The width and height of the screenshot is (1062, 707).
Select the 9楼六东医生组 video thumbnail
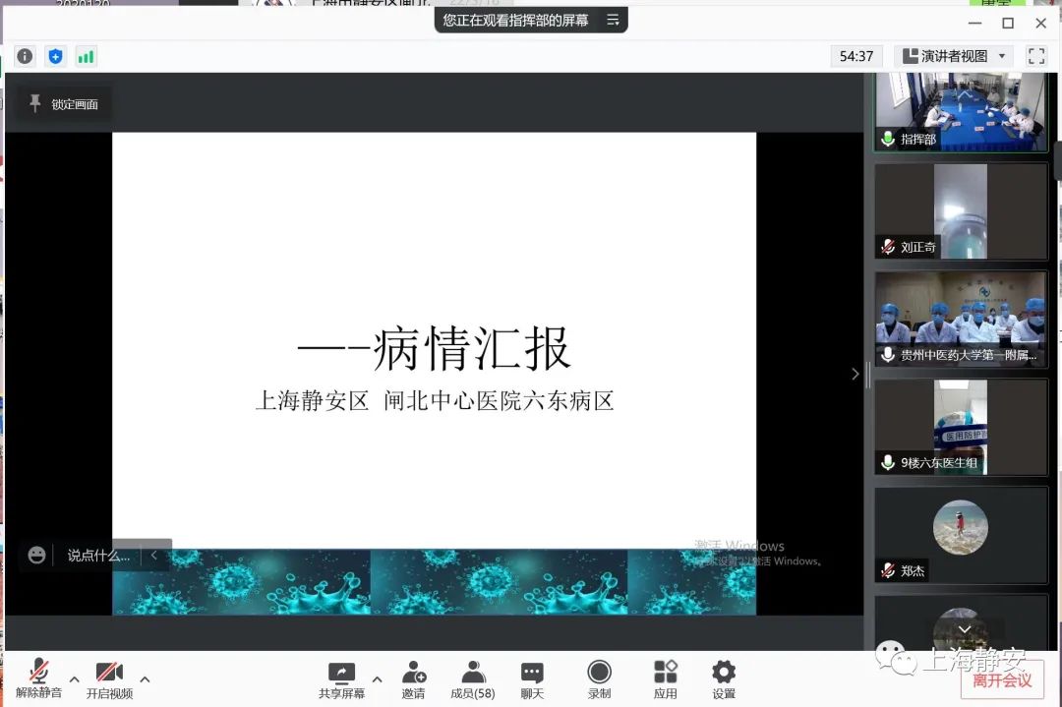[x=961, y=427]
